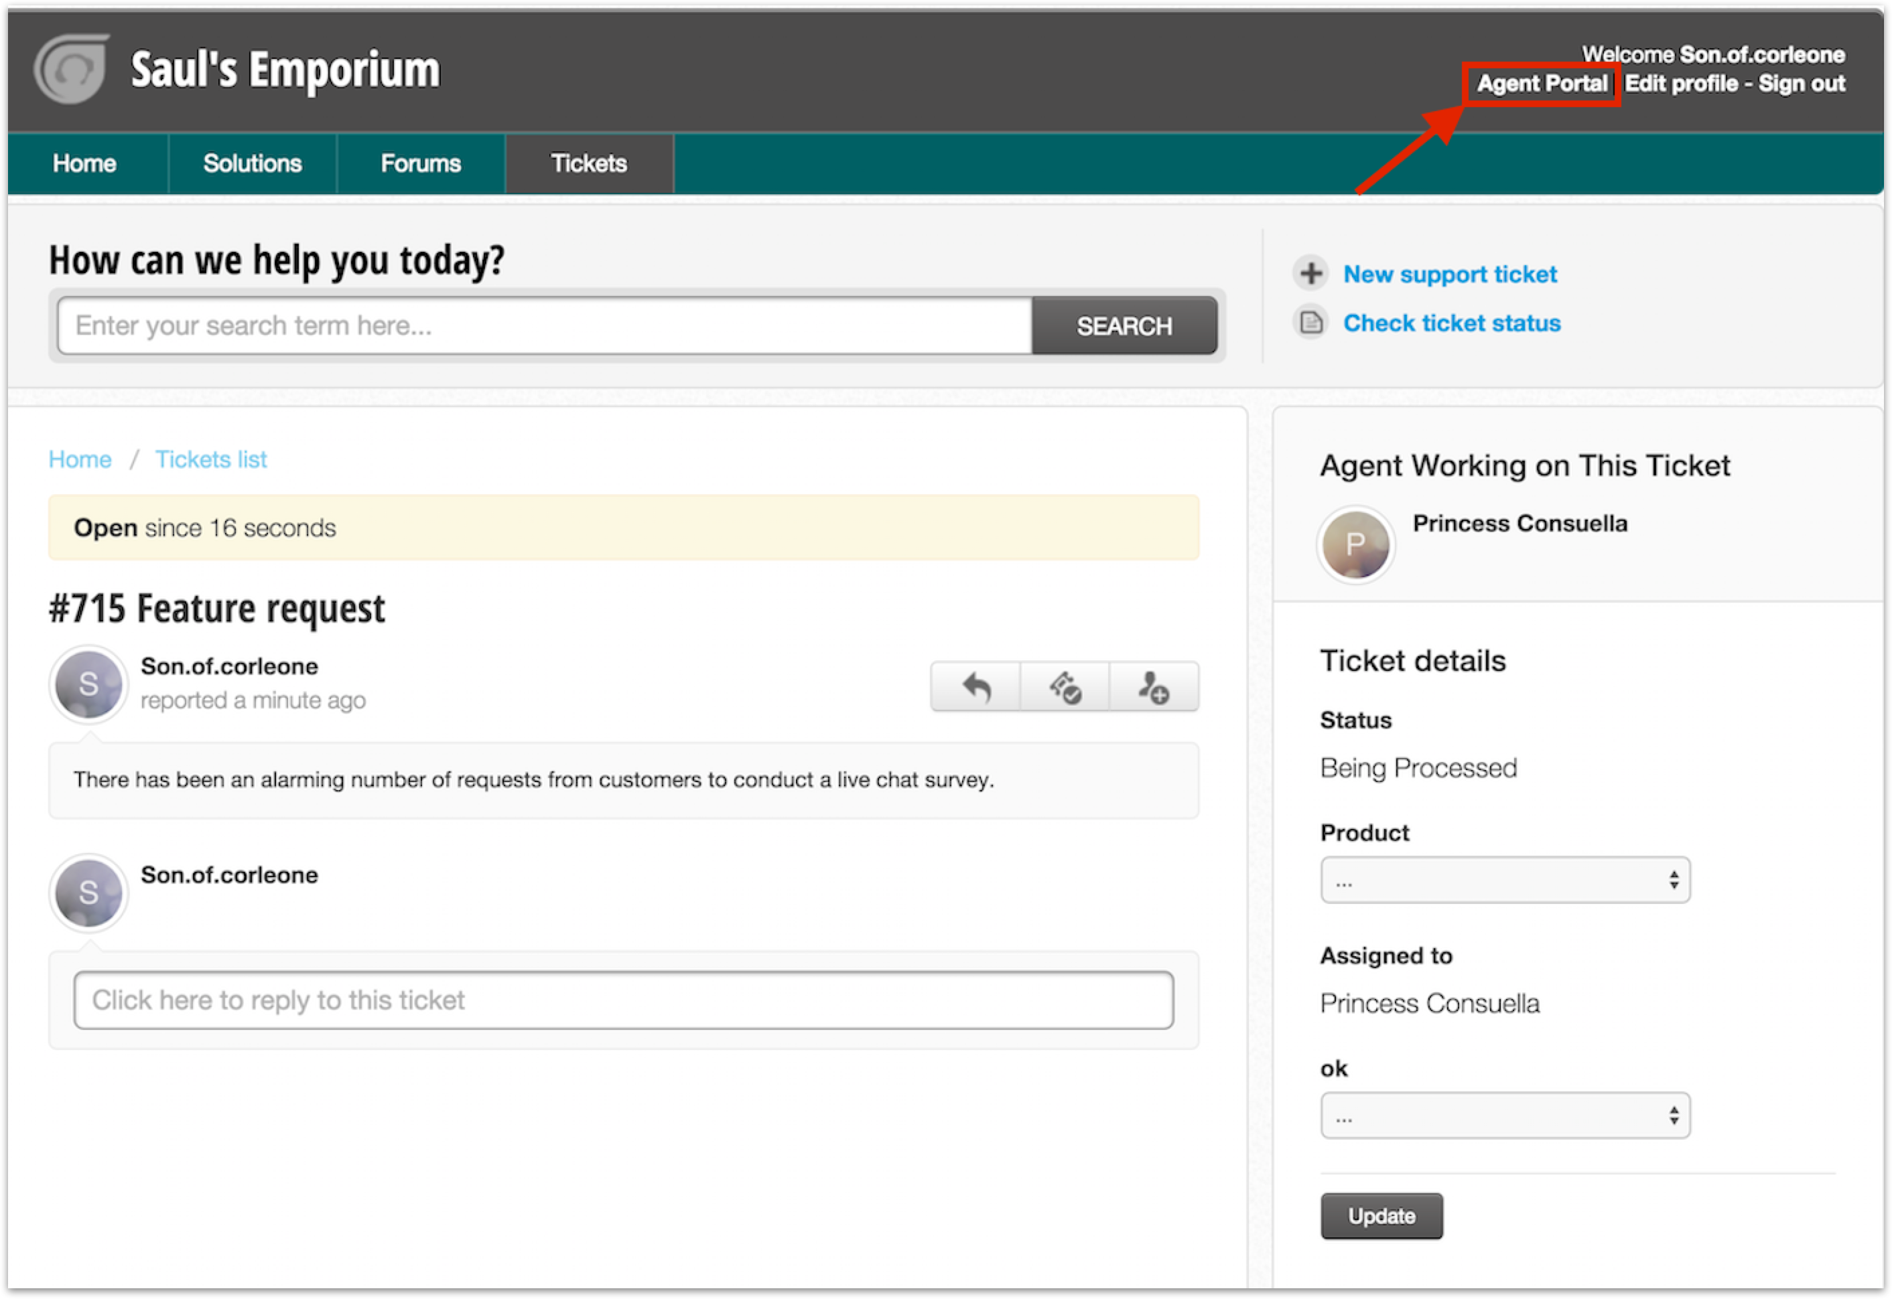The width and height of the screenshot is (1892, 1299).
Task: Click the Tickets list breadcrumb link
Action: pos(211,460)
